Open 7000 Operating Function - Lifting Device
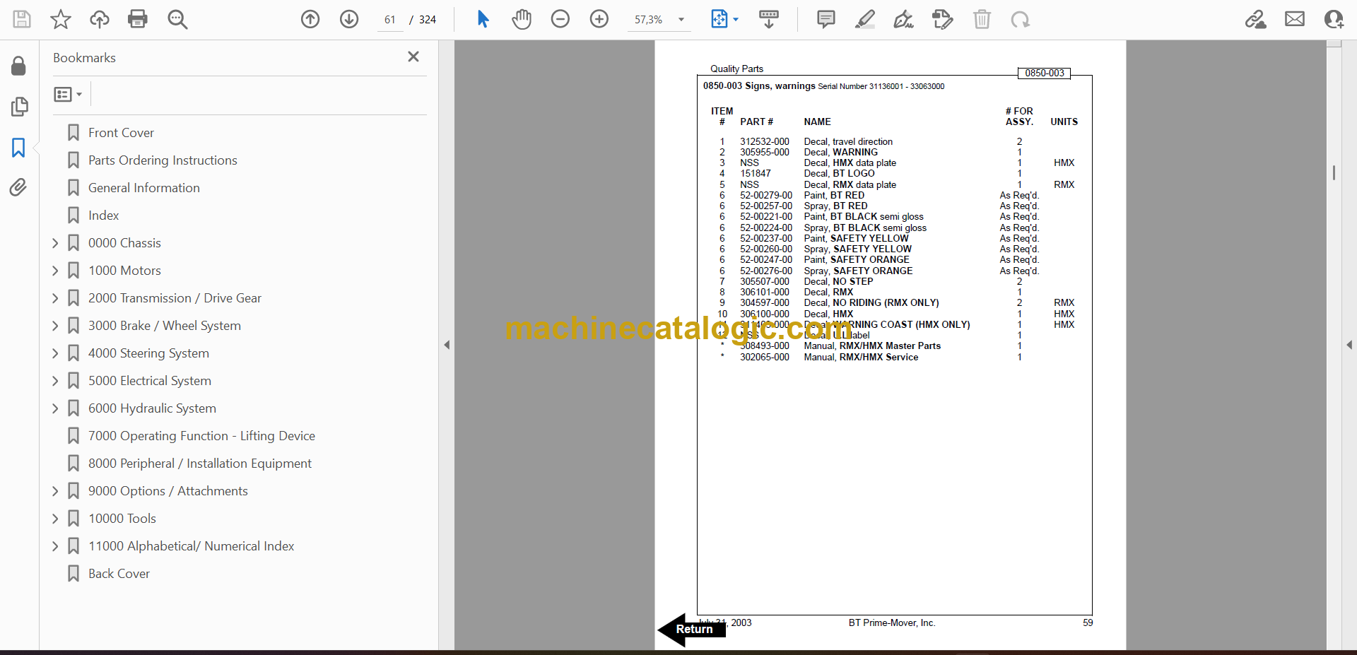Screen dimensions: 1357x655 [x=201, y=436]
